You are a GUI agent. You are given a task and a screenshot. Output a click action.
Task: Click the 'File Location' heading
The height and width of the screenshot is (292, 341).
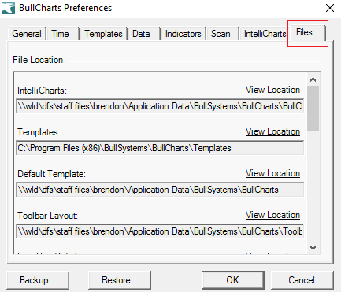click(38, 60)
